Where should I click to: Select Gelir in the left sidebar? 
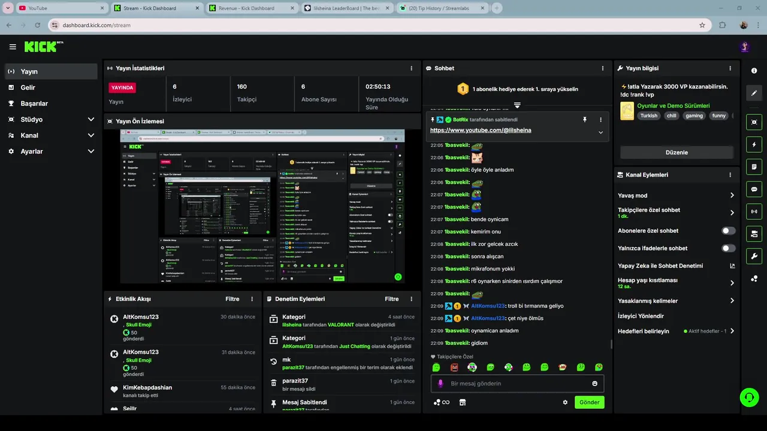(x=51, y=87)
